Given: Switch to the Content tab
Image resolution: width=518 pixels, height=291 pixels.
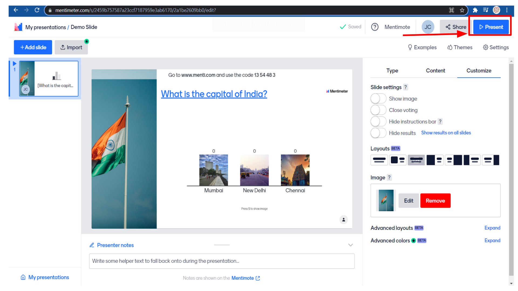Looking at the screenshot, I should coord(435,71).
